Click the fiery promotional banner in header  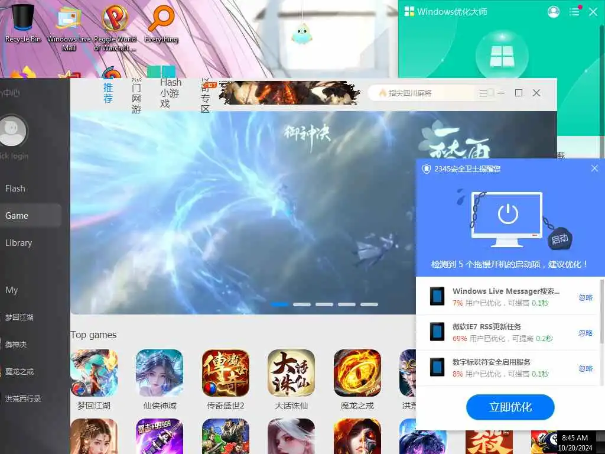[290, 93]
